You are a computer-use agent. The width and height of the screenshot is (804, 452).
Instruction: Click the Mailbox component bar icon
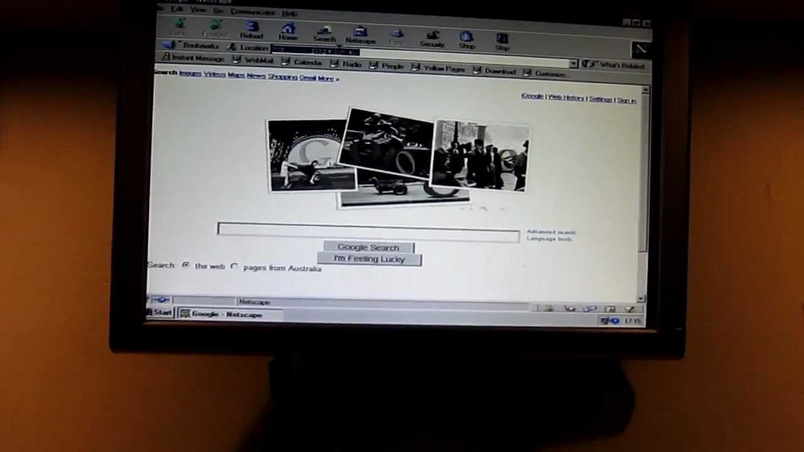(569, 308)
